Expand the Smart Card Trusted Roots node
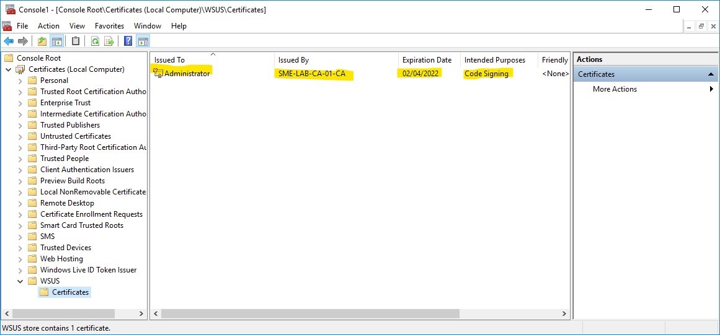 pos(20,225)
